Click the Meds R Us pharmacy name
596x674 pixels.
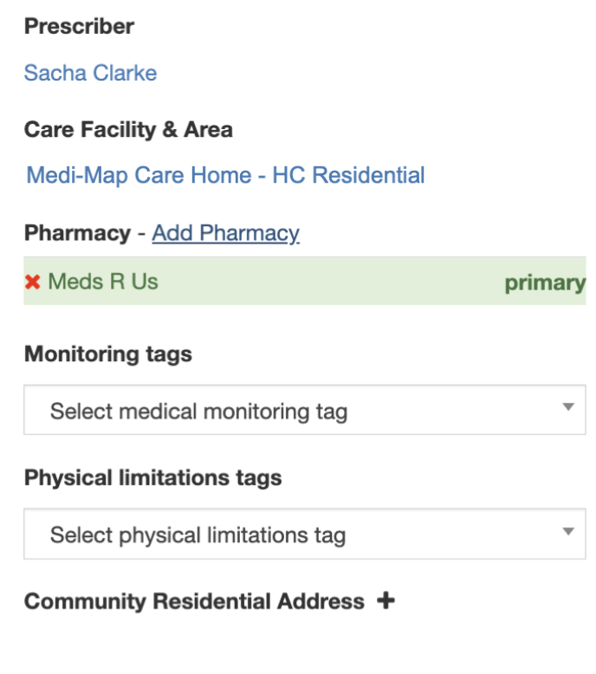[103, 282]
